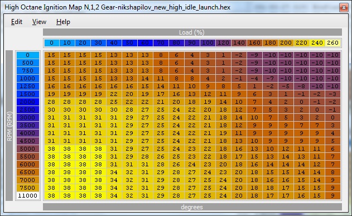Click value 6 at 1500 RPM, load 160
Viewport: 352px width, 216px height.
point(254,94)
